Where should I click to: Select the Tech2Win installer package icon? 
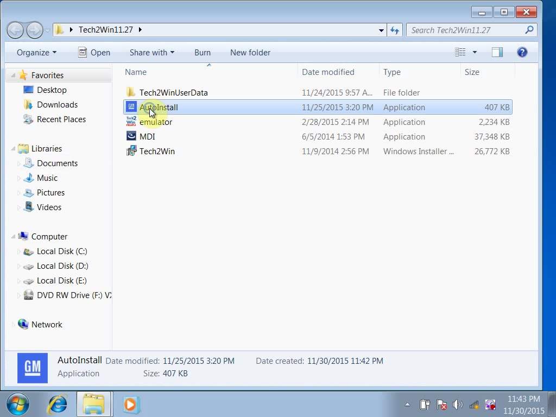(131, 151)
